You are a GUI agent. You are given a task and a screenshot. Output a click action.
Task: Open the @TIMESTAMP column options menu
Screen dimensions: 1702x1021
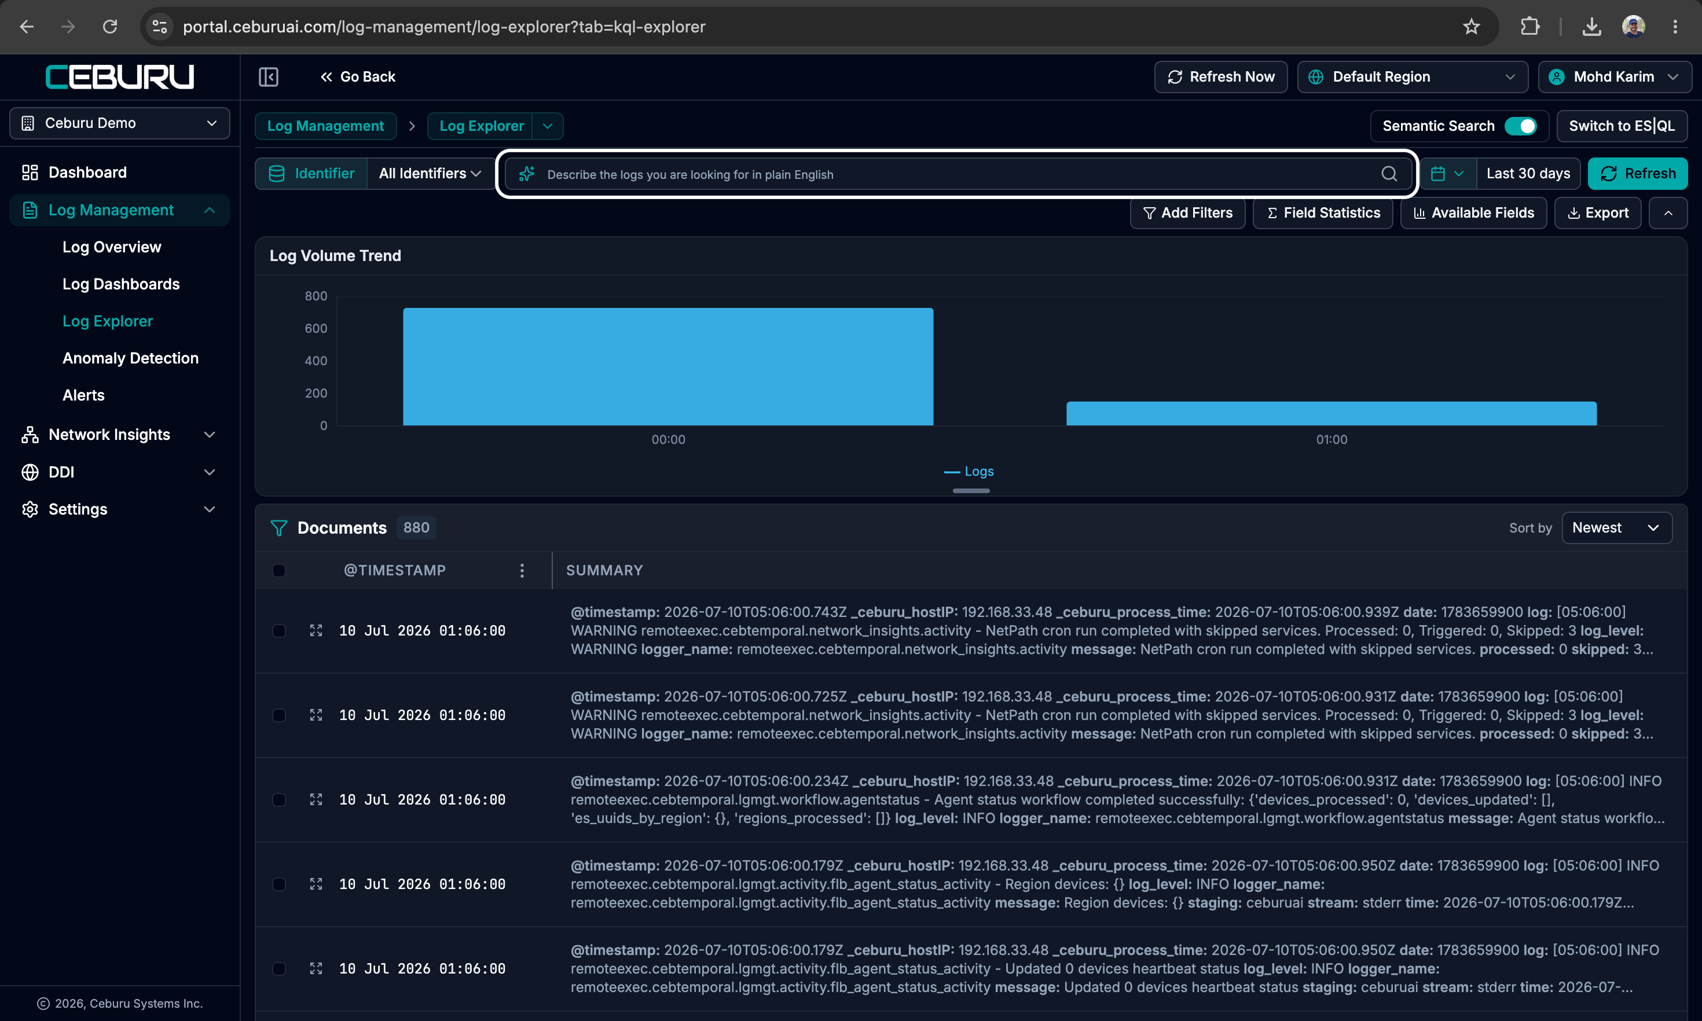tap(522, 570)
